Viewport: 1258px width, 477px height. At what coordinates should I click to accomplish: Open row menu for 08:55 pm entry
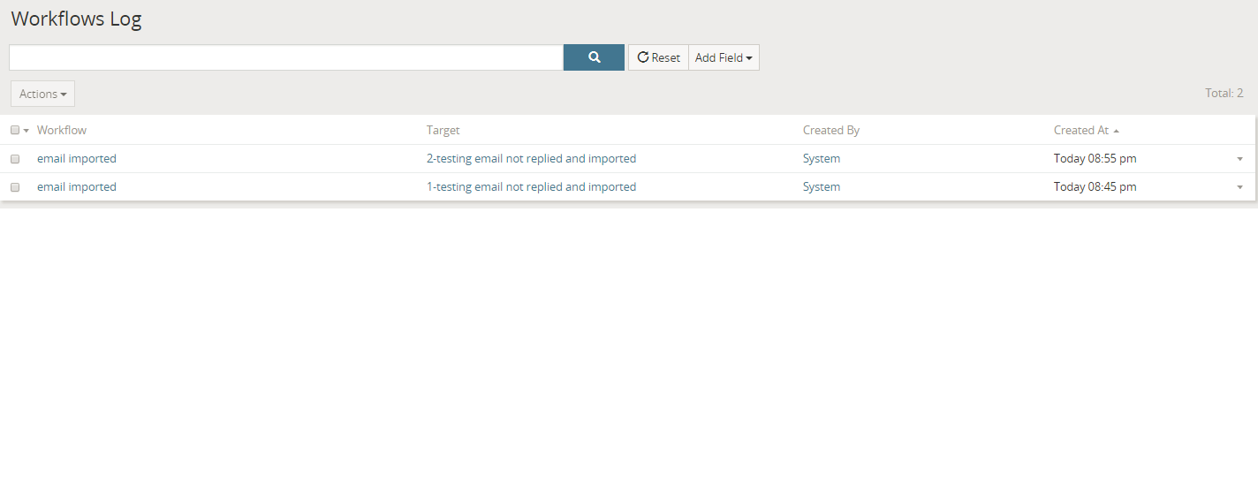pos(1239,159)
